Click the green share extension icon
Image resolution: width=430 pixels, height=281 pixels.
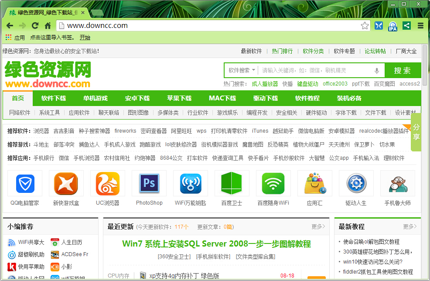tap(406, 26)
